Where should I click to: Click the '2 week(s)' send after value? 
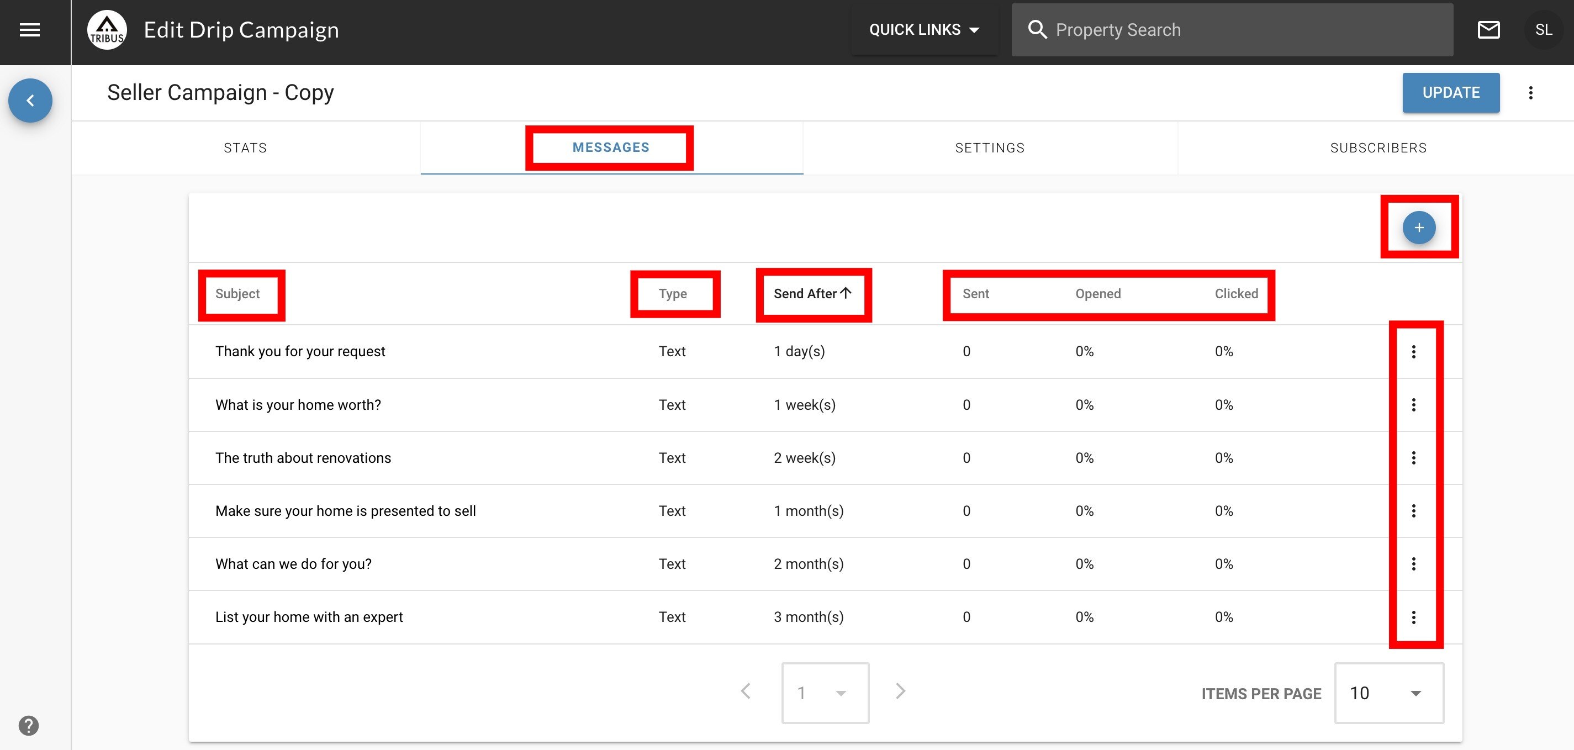pos(805,458)
